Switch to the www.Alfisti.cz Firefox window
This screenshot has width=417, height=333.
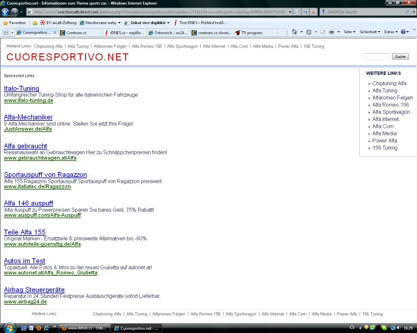coord(85,328)
